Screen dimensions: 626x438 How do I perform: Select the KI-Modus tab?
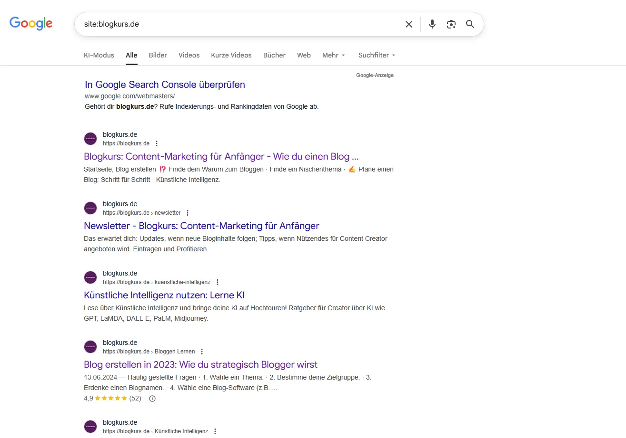click(99, 55)
